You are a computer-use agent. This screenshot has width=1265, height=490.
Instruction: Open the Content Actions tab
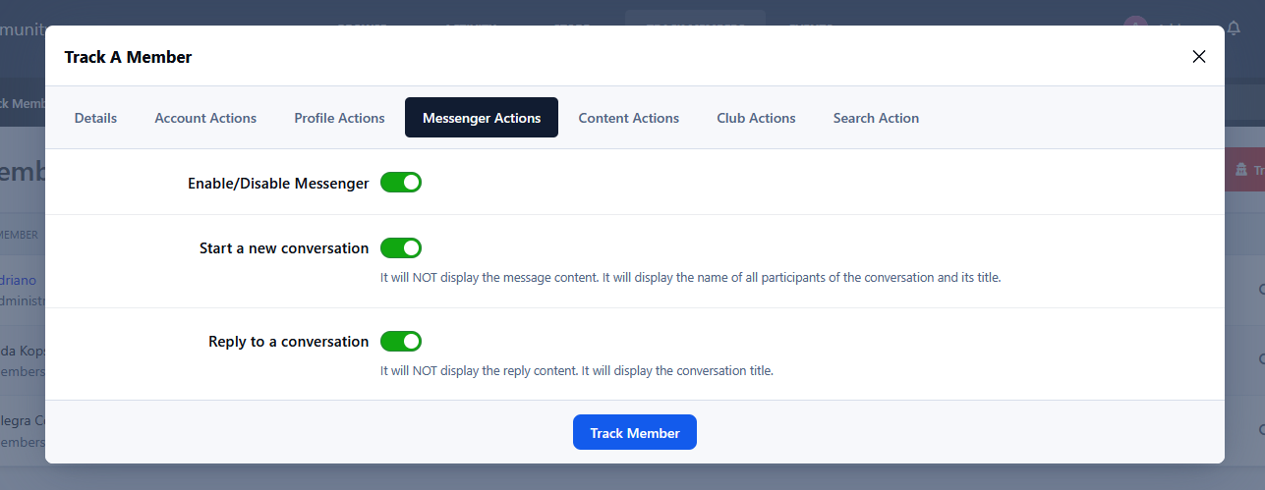628,118
